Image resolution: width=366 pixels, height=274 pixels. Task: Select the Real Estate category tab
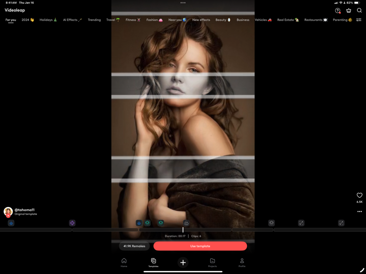[288, 20]
